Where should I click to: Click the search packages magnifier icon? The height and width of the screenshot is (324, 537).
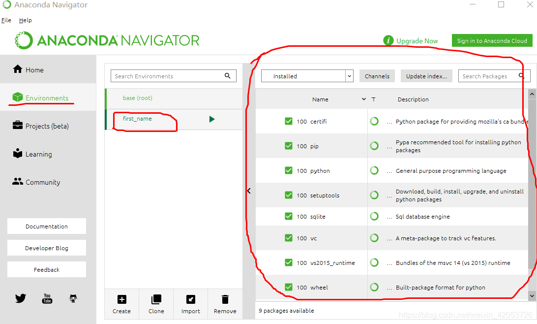click(x=521, y=76)
